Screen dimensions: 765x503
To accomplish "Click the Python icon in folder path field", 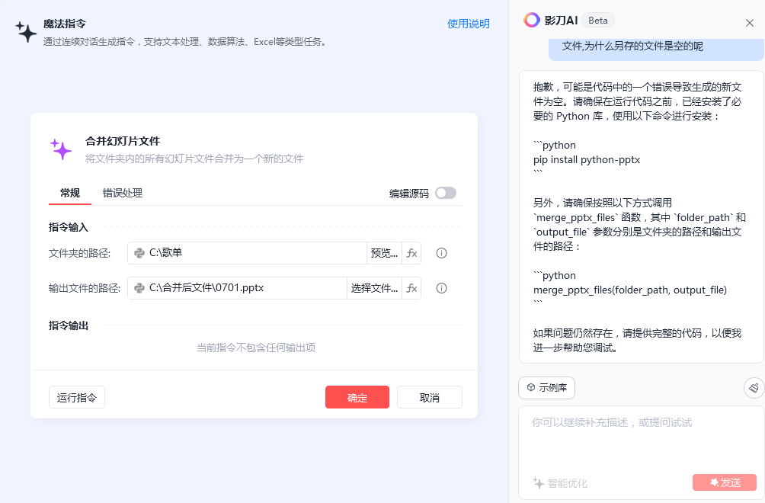I will click(139, 253).
